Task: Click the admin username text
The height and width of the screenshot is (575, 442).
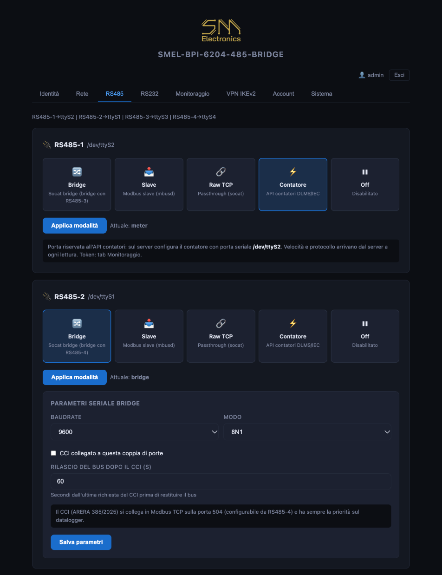Action: coord(376,75)
